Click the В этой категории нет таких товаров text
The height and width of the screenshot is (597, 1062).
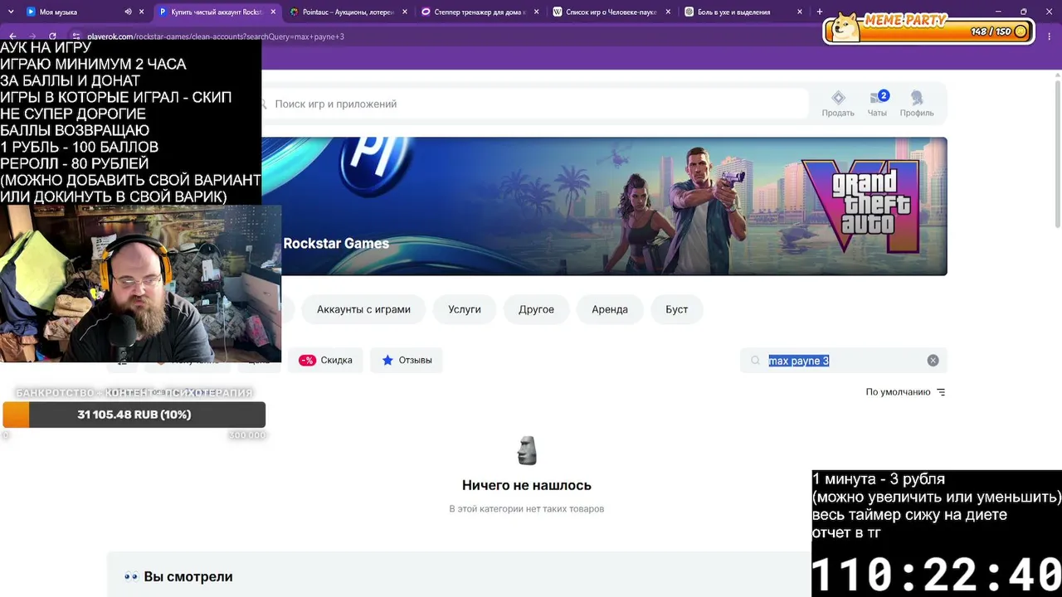(527, 509)
